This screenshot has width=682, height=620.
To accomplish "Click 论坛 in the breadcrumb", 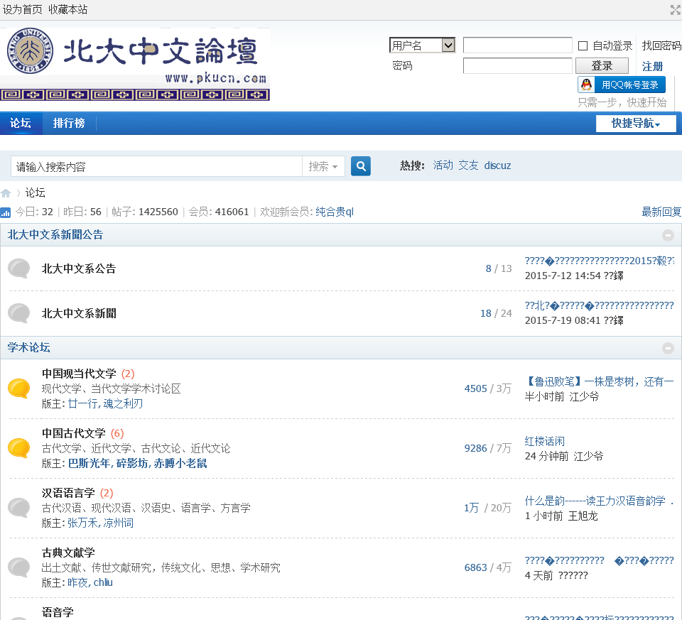I will pyautogui.click(x=36, y=192).
